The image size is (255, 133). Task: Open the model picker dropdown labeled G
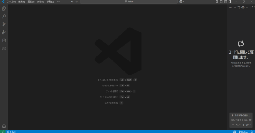click(x=238, y=125)
